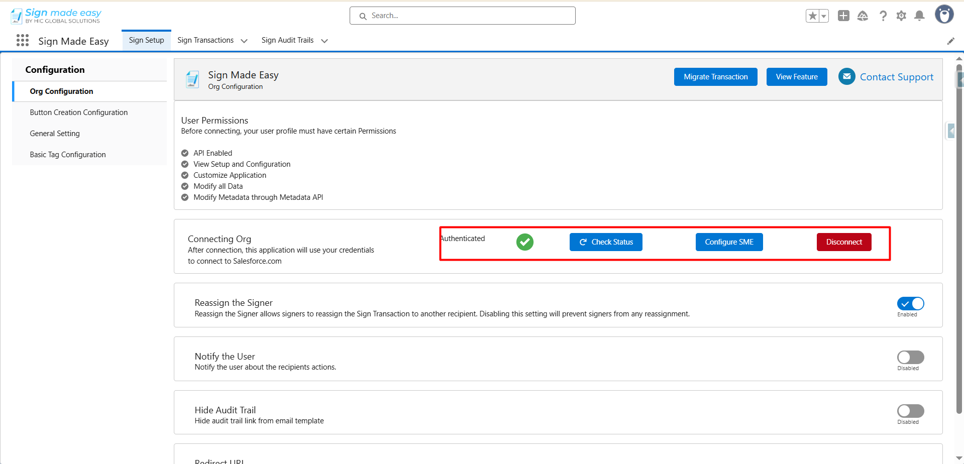Expand the Sign Transactions dropdown chevron
This screenshot has height=464, width=964.
coord(244,41)
